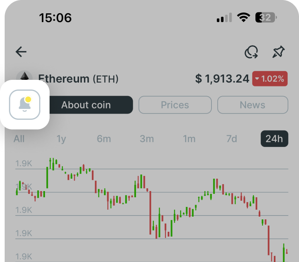Choose the 3m chart range
Viewport: 299px width, 262px height.
(x=147, y=139)
